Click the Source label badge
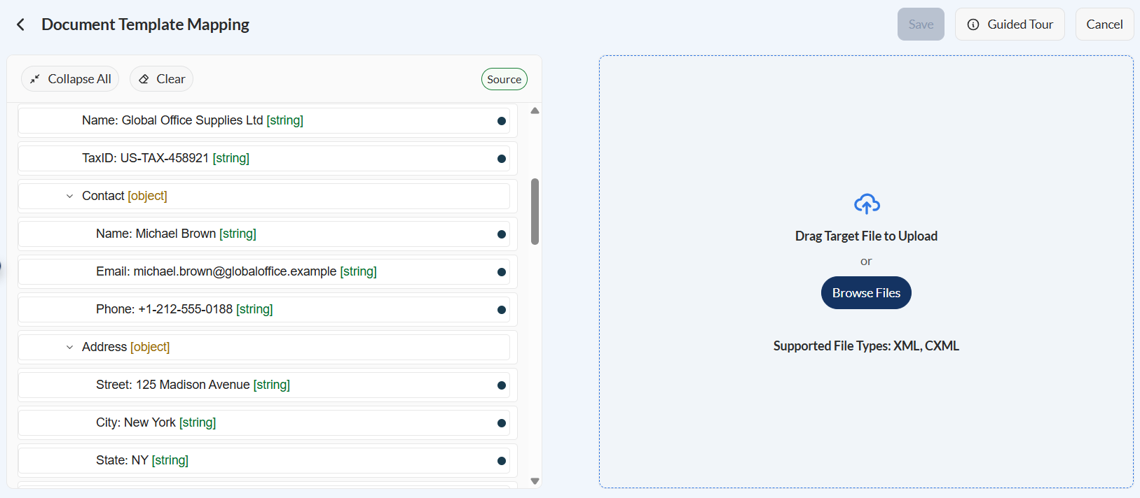The height and width of the screenshot is (498, 1140). click(504, 79)
